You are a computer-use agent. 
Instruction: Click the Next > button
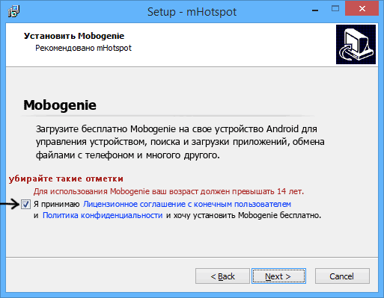coord(278,276)
